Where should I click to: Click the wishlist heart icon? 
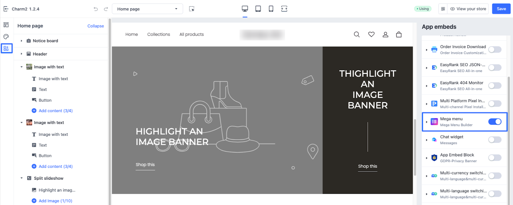(x=371, y=34)
